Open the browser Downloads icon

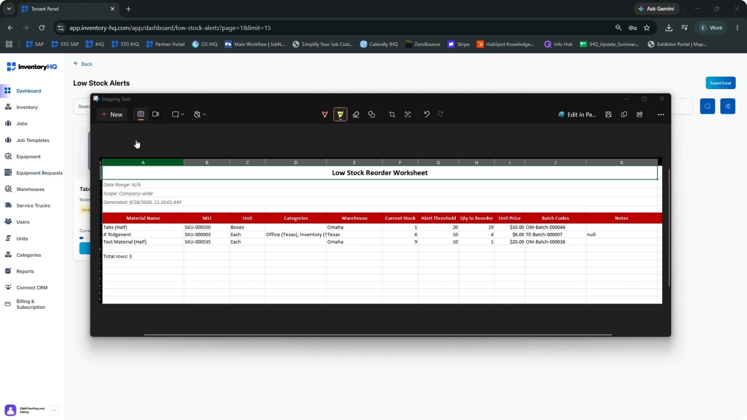click(x=669, y=28)
